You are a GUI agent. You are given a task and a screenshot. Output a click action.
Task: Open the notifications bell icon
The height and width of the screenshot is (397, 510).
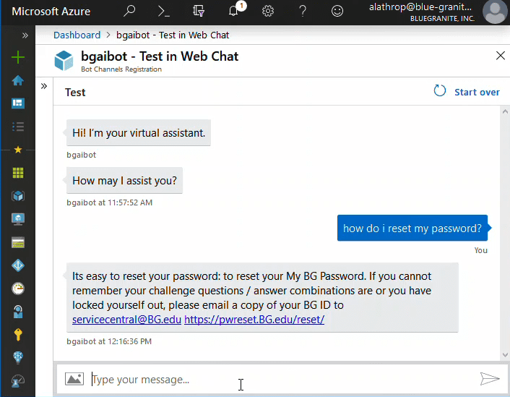tap(233, 11)
